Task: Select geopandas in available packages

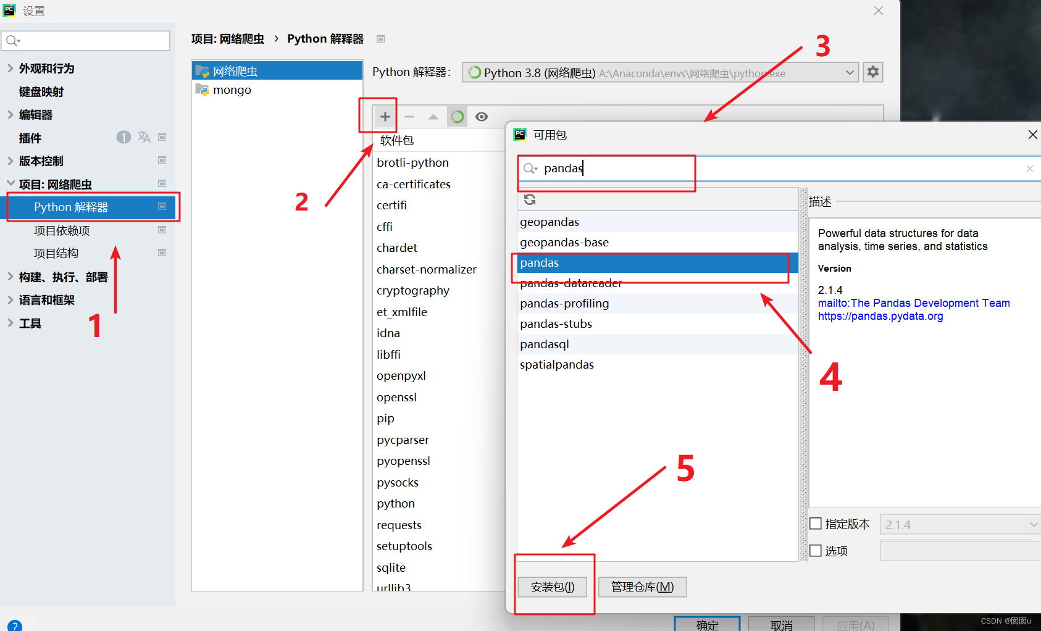Action: coord(658,222)
